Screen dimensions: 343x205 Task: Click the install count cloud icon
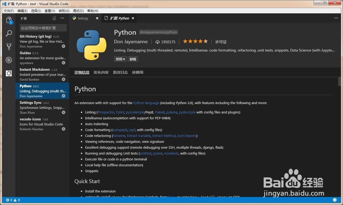click(157, 42)
